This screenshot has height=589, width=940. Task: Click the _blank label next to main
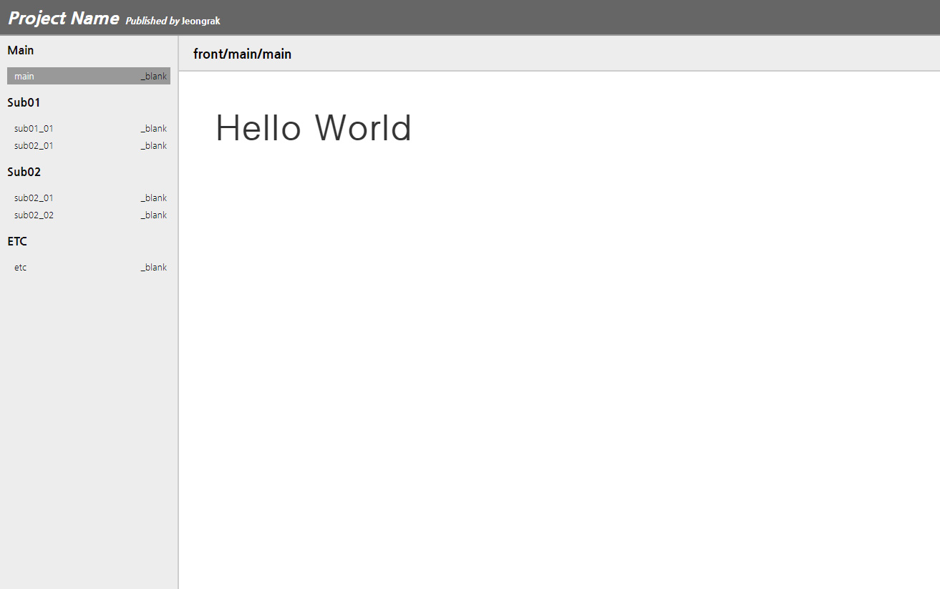click(153, 76)
